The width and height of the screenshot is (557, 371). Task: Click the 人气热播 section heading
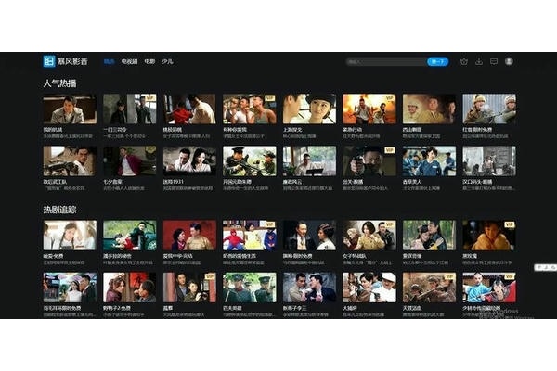59,83
